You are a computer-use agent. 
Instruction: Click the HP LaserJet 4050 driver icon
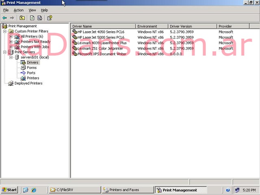(74, 32)
